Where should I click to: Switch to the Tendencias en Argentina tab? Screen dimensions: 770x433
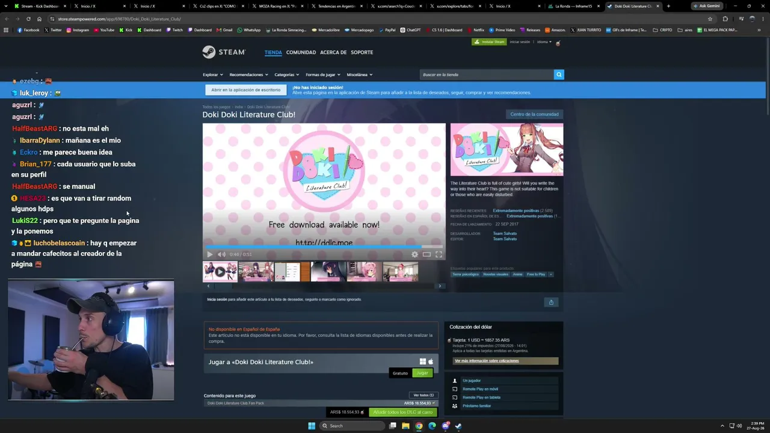point(337,6)
